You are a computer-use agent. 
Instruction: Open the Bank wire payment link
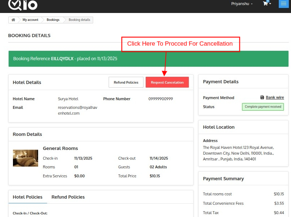tap(275, 98)
